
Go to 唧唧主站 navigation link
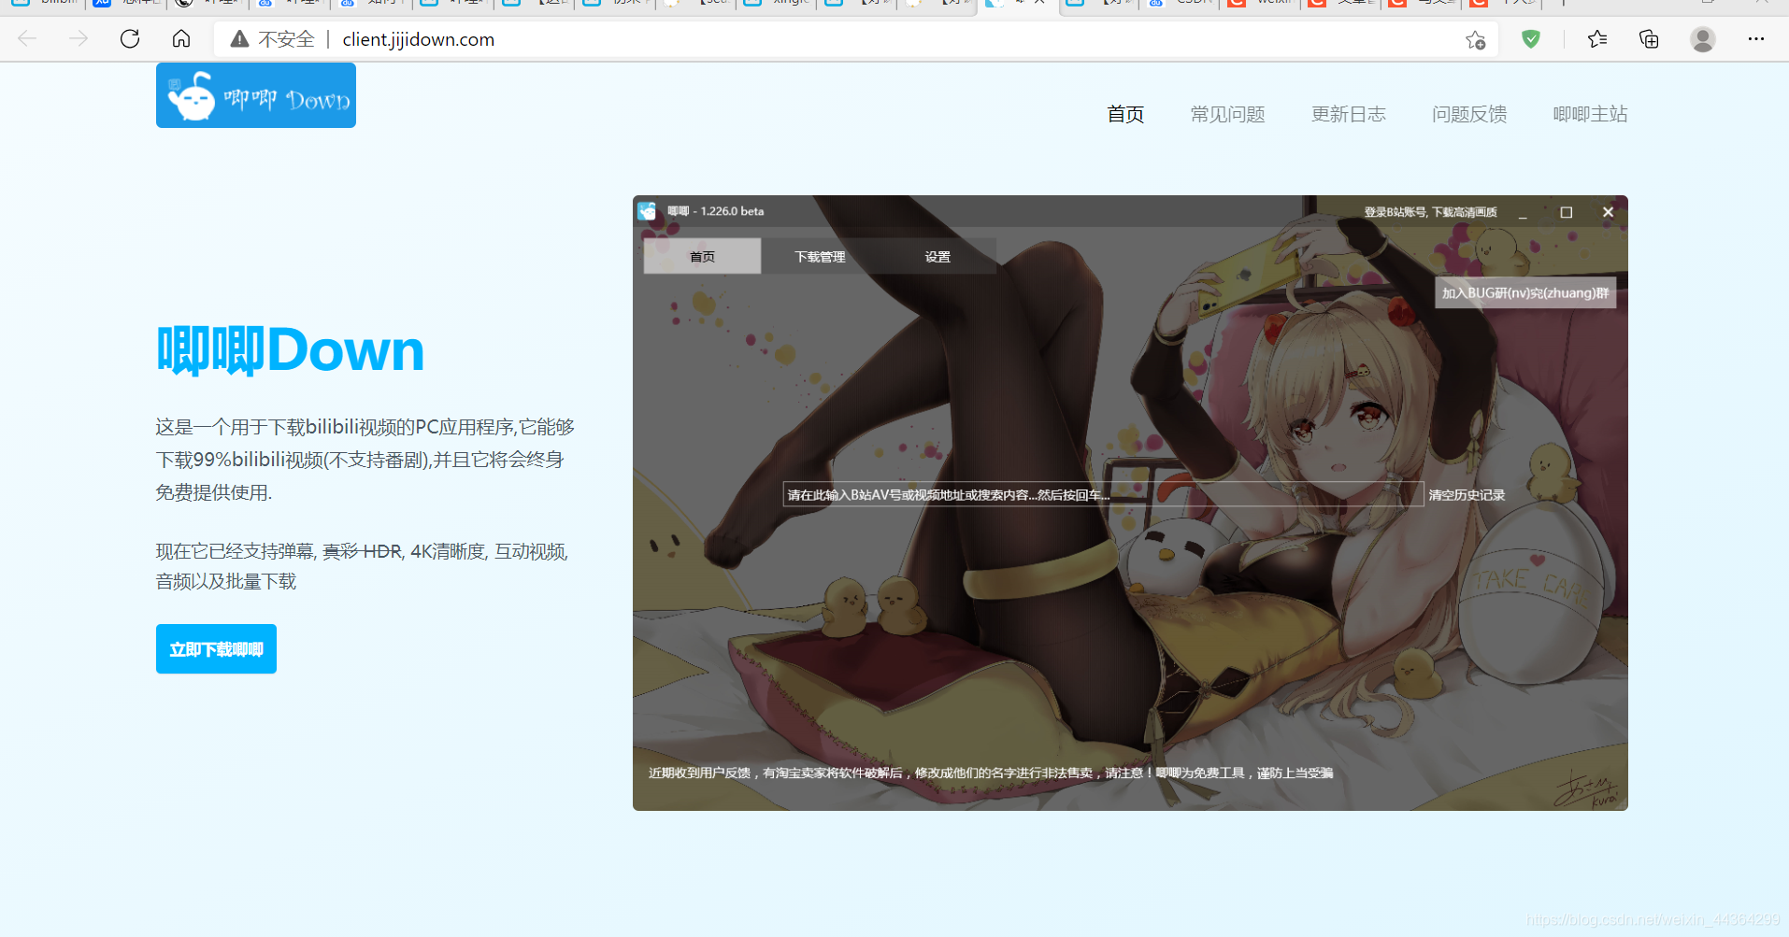[x=1590, y=114]
